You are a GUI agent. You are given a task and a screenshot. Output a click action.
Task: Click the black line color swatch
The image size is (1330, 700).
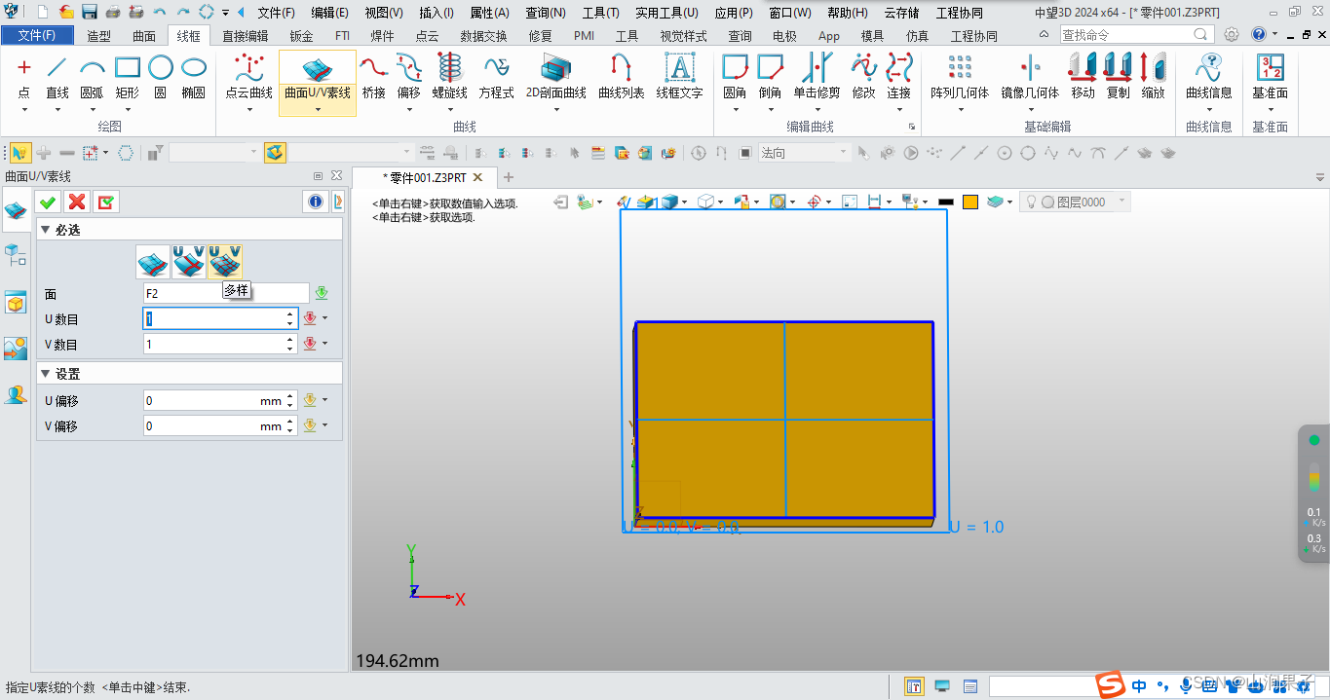(946, 202)
